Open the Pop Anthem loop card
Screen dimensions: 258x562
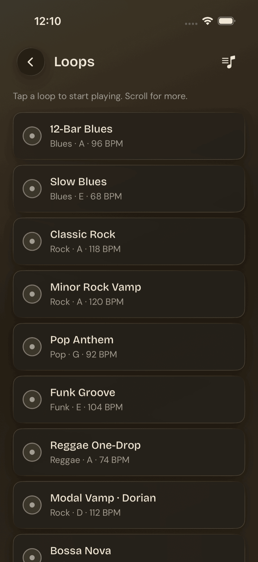[x=129, y=347]
